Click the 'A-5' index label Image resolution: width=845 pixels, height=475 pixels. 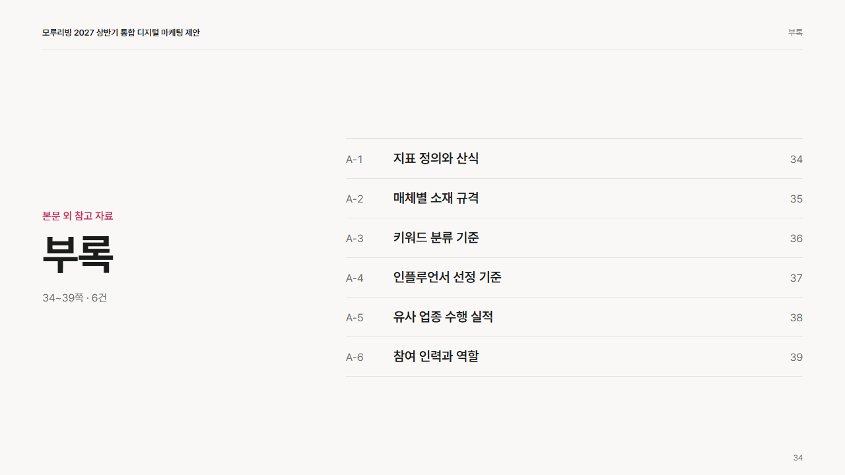[x=355, y=317]
